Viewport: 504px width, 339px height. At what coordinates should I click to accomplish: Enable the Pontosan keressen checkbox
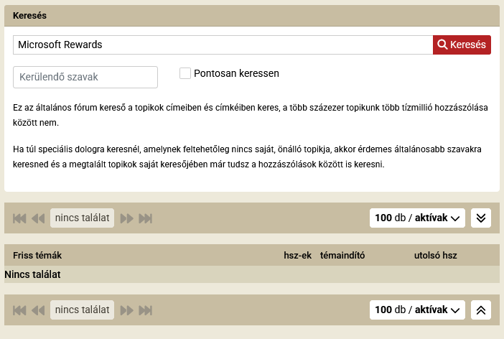pyautogui.click(x=185, y=73)
